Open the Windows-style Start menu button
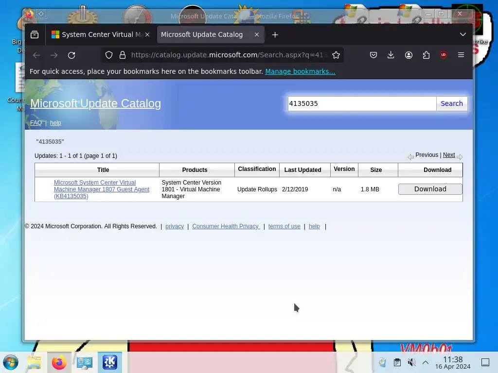 tap(11, 362)
